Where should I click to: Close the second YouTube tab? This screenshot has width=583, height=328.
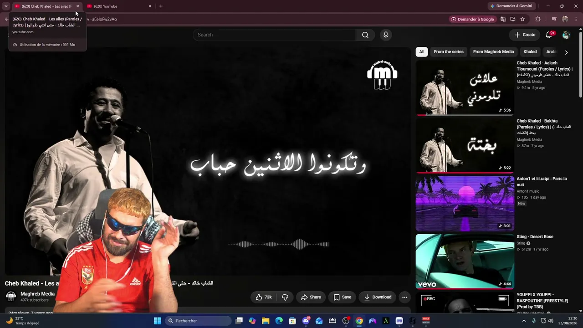[150, 6]
